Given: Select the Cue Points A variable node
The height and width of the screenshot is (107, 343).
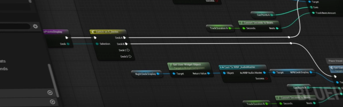Looking at the screenshot, I should 263,15.
